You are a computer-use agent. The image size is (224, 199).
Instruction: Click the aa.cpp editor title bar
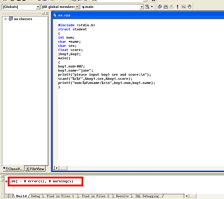[138, 15]
